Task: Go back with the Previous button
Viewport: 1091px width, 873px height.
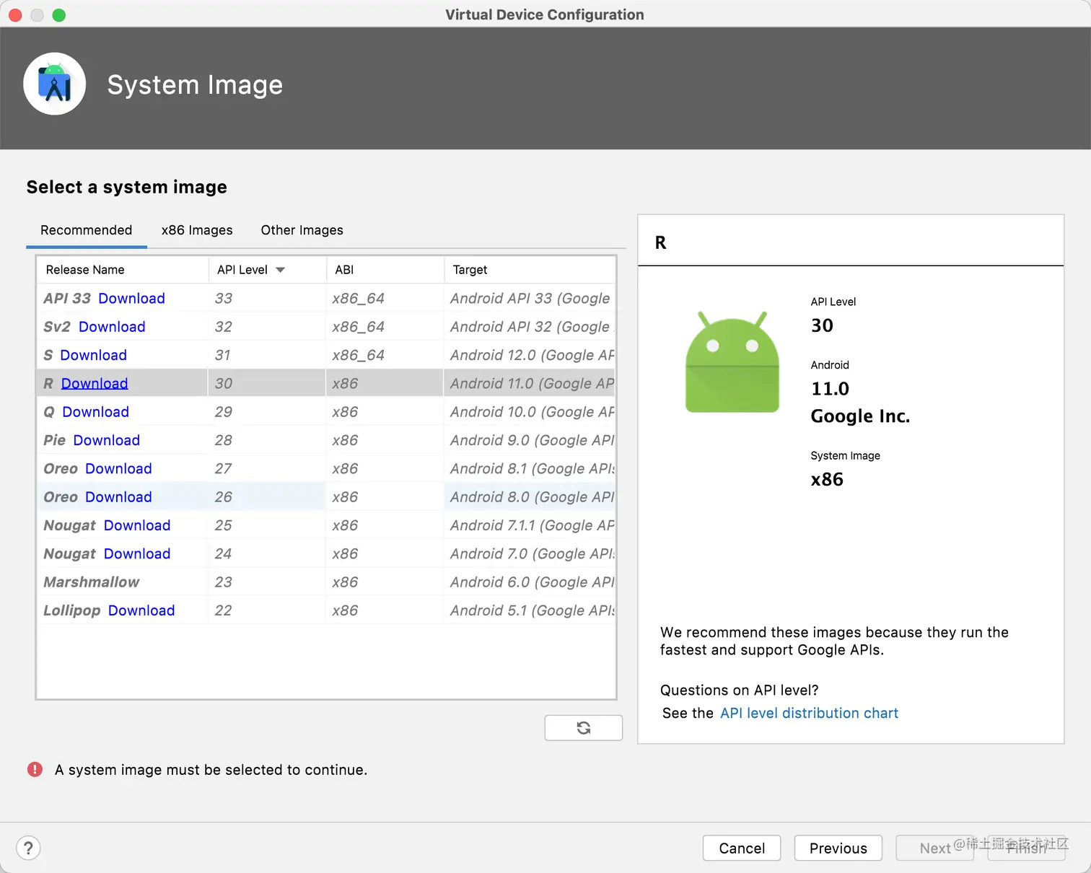Action: tap(838, 848)
